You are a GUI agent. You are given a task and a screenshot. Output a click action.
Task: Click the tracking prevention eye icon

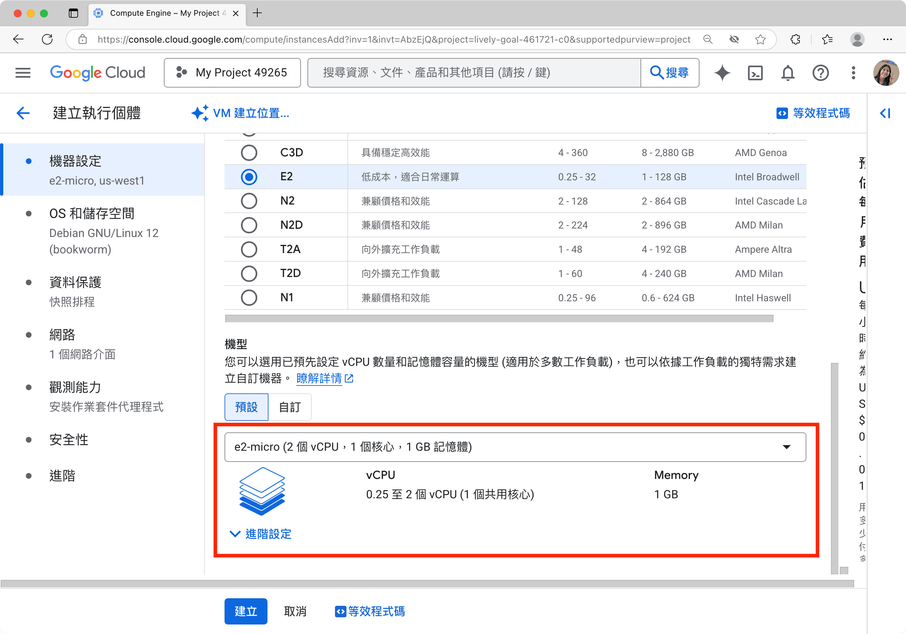point(734,39)
